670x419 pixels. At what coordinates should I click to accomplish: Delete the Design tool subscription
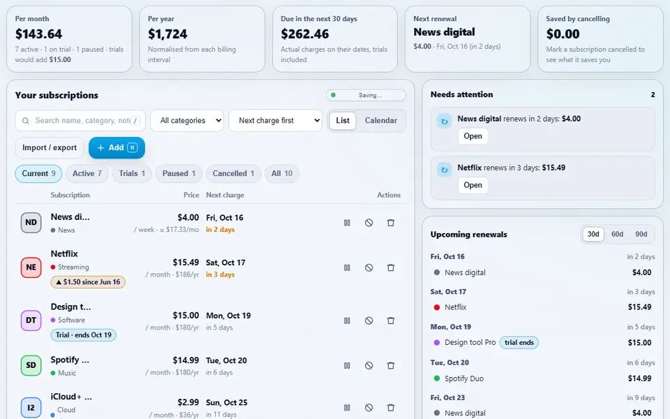391,321
